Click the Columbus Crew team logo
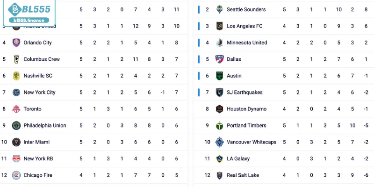The image size is (374, 187). point(16,59)
